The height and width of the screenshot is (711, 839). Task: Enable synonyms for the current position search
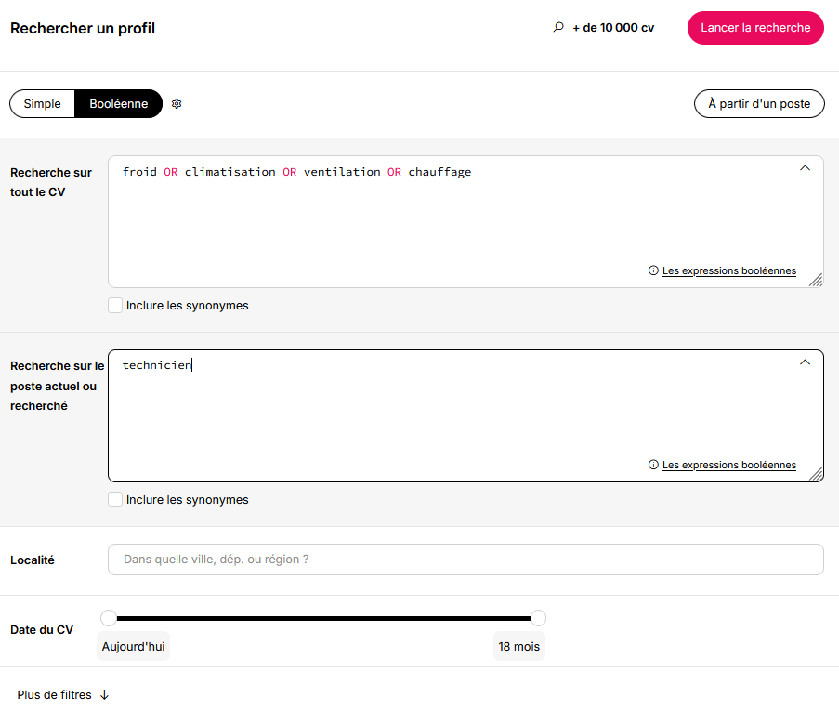coord(115,499)
